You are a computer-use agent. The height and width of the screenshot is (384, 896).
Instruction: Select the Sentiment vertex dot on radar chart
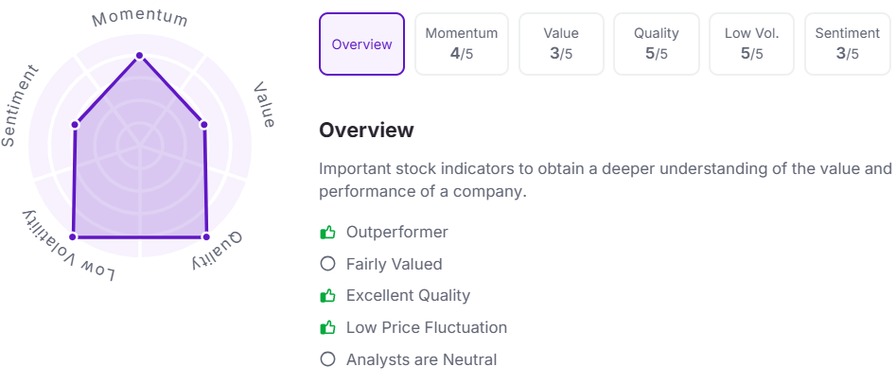[x=75, y=125]
